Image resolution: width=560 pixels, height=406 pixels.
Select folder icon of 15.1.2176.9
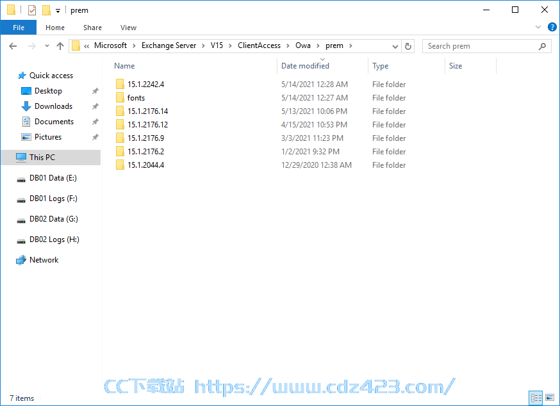click(x=120, y=138)
